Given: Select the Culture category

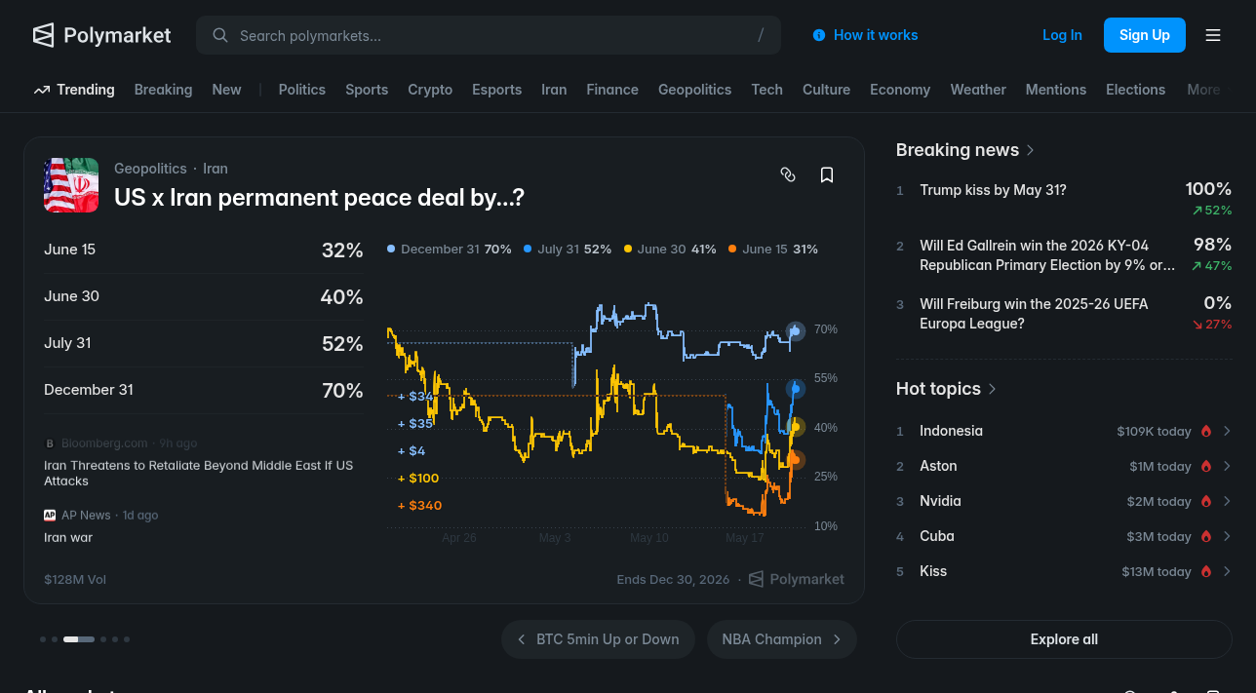Looking at the screenshot, I should point(826,90).
